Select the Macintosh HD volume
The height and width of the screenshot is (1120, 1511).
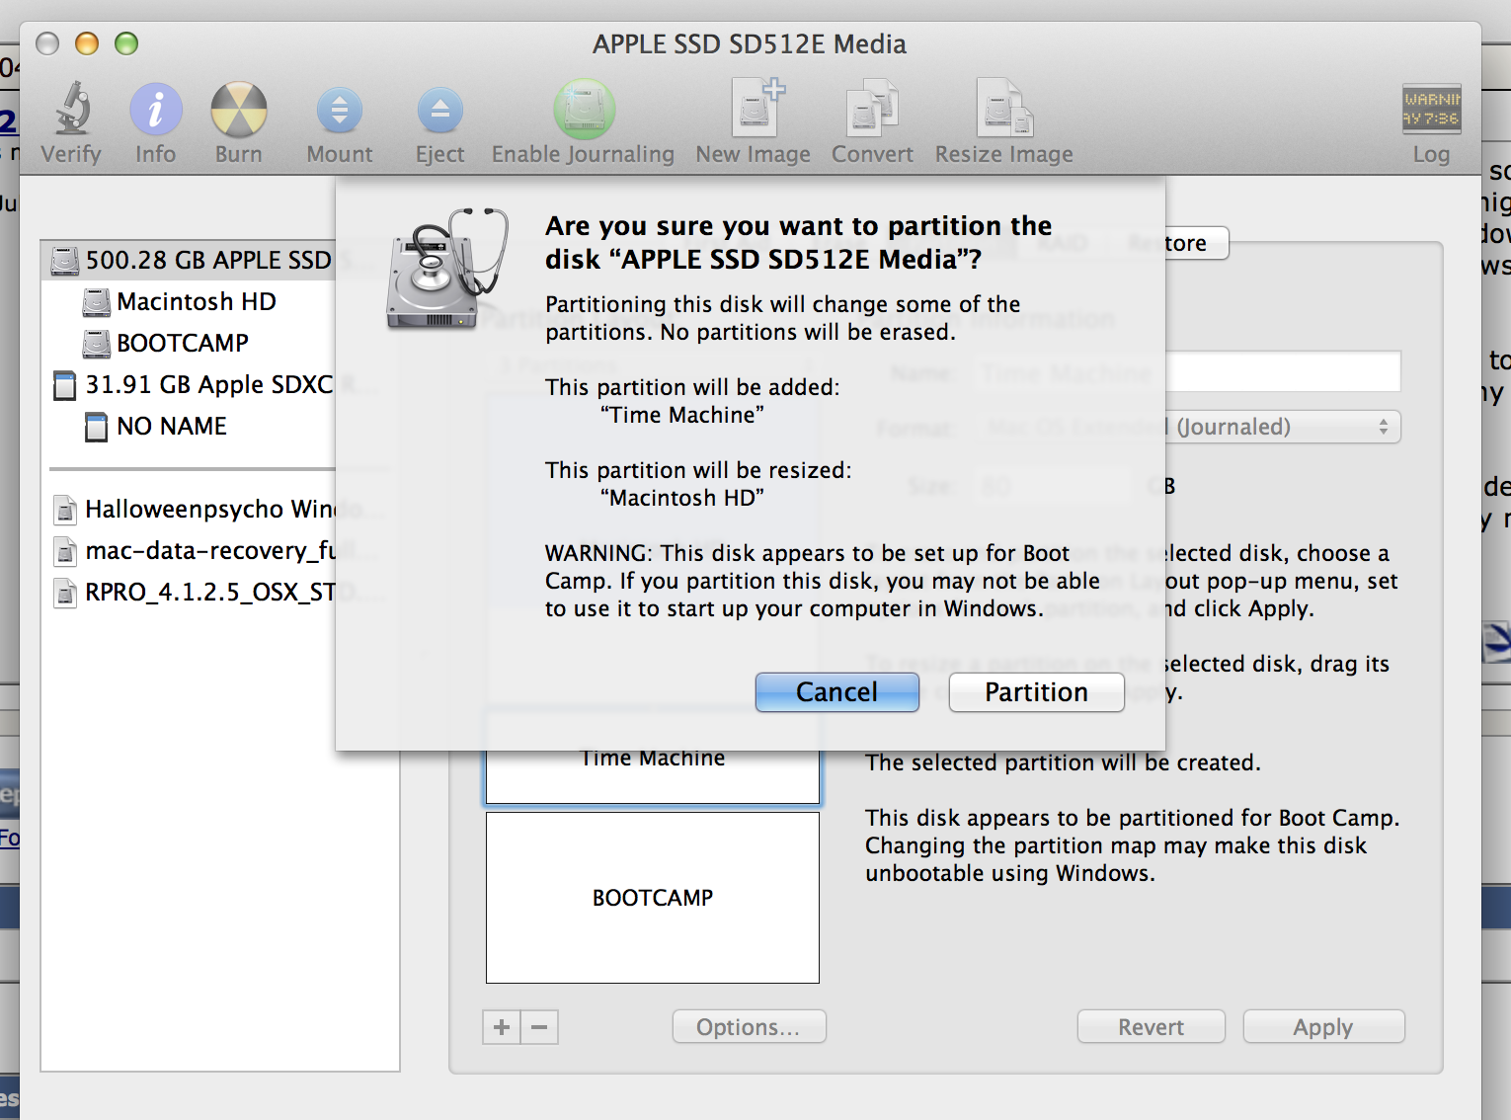click(x=196, y=301)
